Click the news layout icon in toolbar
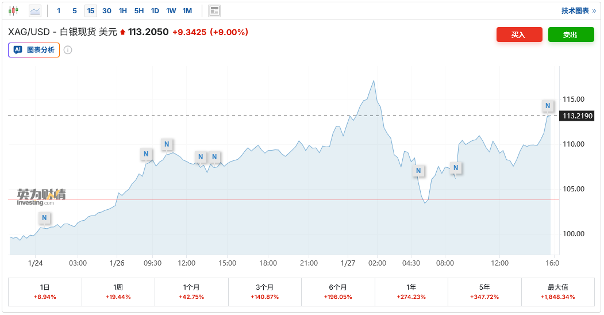 coord(214,10)
